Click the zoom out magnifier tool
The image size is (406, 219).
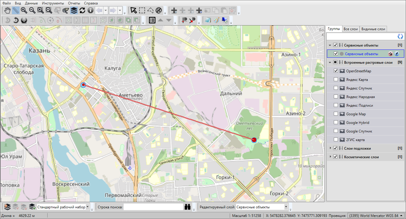point(32,11)
